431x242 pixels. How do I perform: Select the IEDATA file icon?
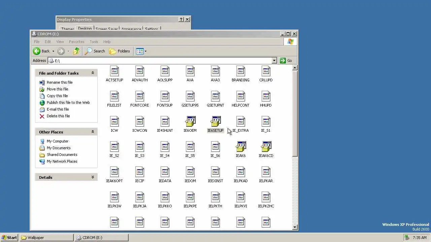coord(165,172)
